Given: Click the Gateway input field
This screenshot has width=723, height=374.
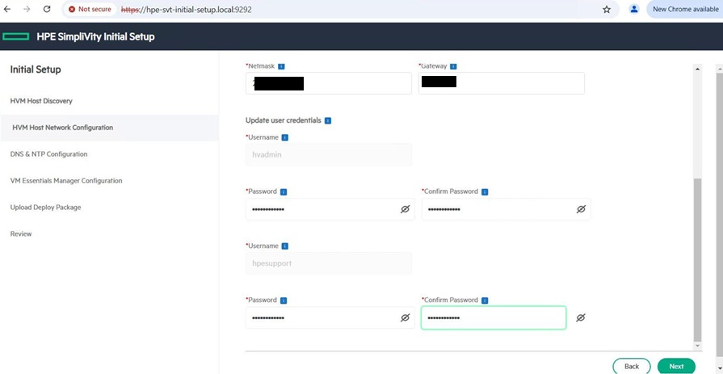Looking at the screenshot, I should pyautogui.click(x=501, y=83).
